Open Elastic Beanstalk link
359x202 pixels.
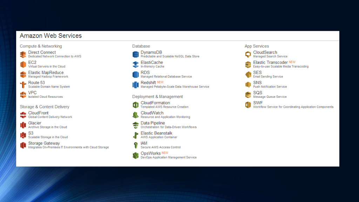156,133
